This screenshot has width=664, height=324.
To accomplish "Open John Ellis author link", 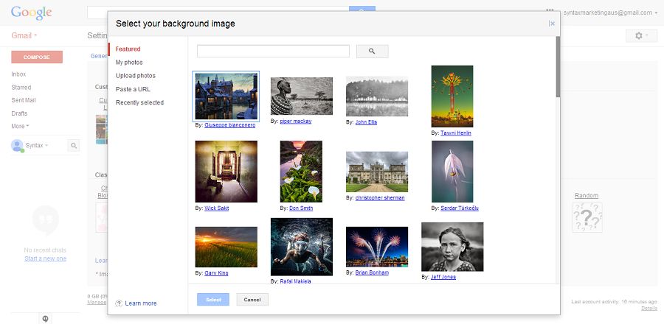I will (366, 122).
